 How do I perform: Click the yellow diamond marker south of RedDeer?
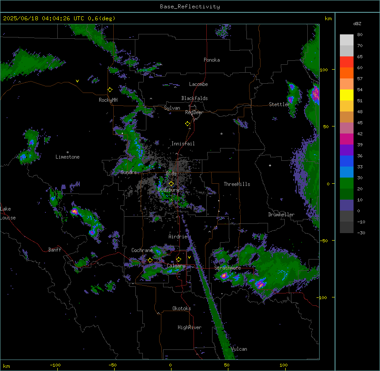pos(188,124)
